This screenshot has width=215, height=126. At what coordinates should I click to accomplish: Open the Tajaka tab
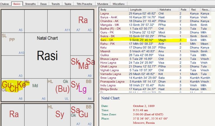click(x=68, y=4)
